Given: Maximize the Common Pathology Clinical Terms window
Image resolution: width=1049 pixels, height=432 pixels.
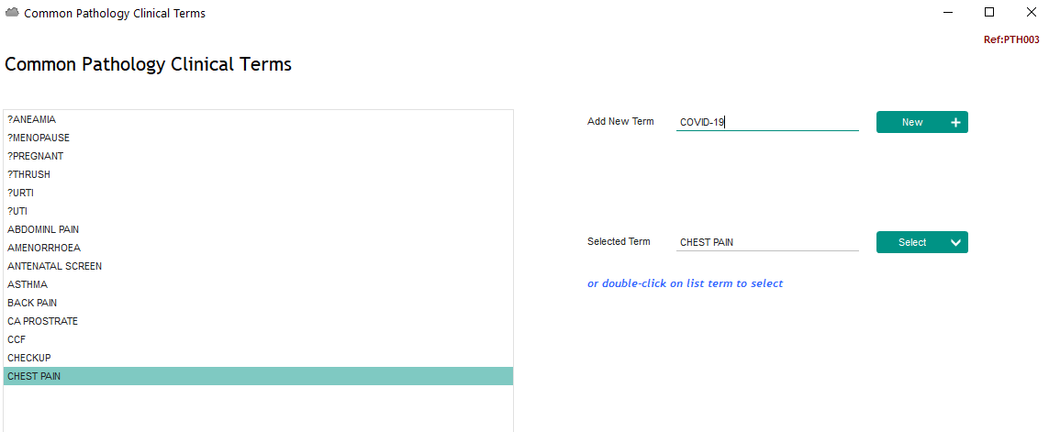Looking at the screenshot, I should pos(989,12).
